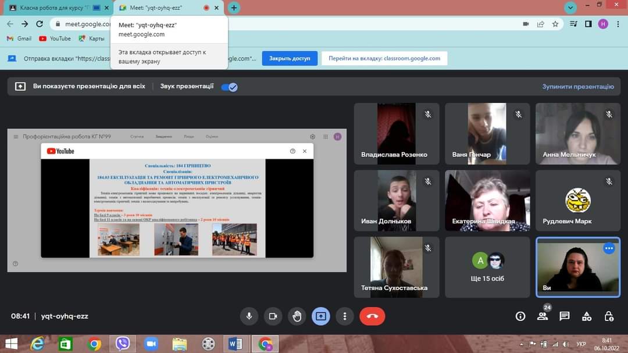Image resolution: width=628 pixels, height=353 pixels.
Task: Click the present screen button
Action: tap(321, 316)
